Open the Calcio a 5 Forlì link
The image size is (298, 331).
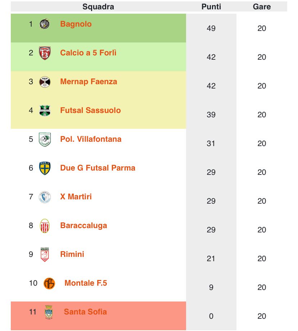[88, 53]
